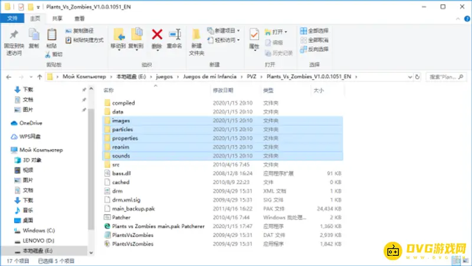Click the Properties checkmark icon
This screenshot has height=266, width=472.
254,35
